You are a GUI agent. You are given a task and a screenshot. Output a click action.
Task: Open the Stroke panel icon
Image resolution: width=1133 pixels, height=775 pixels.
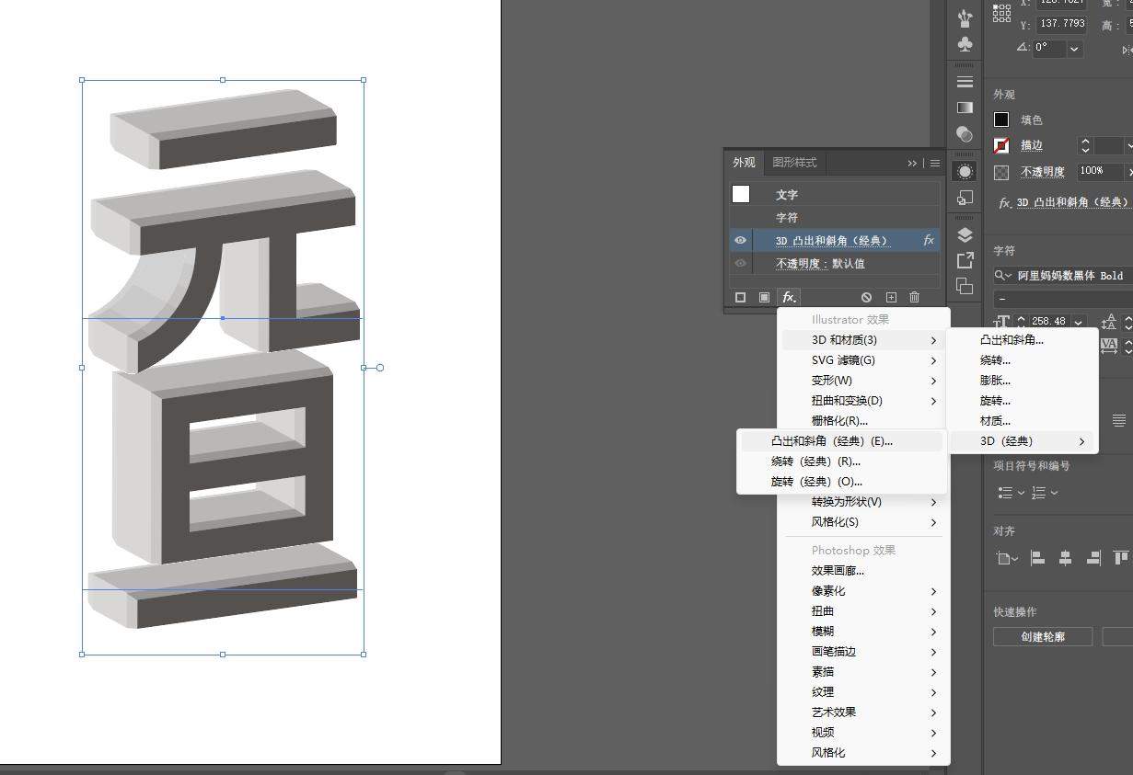(965, 82)
